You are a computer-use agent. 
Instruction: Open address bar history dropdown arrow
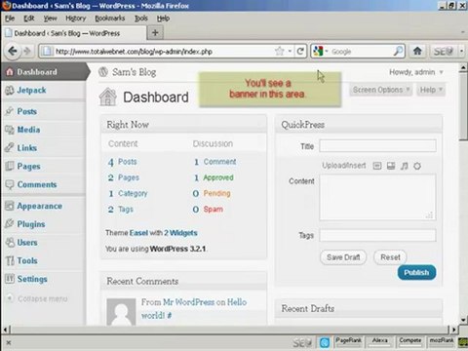[x=290, y=52]
